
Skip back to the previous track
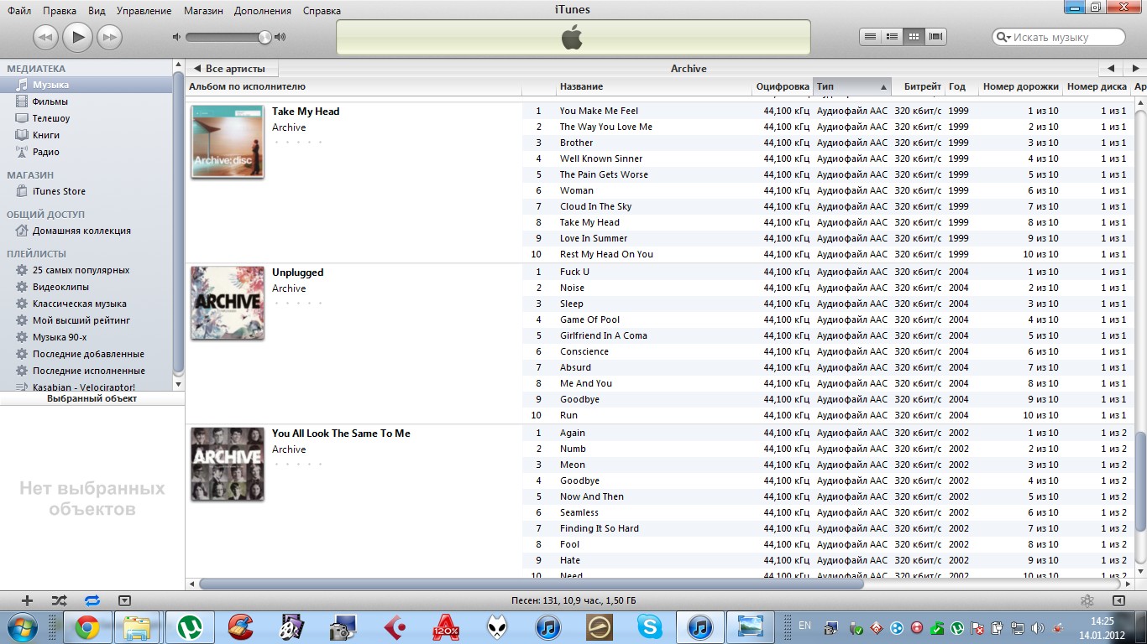point(45,37)
